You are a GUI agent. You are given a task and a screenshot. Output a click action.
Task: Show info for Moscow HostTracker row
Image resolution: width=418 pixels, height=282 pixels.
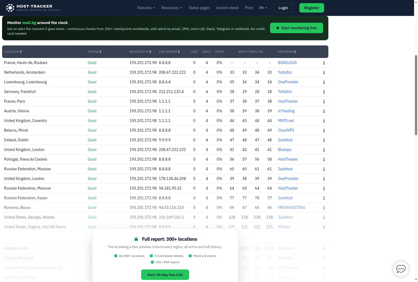324,188
